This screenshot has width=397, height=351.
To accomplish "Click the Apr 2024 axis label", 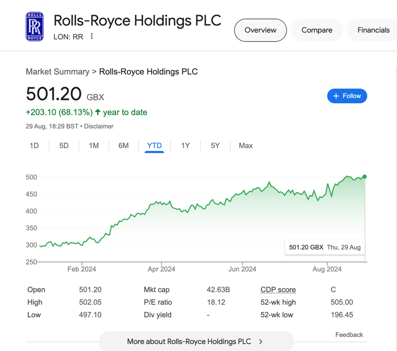I will click(x=161, y=269).
